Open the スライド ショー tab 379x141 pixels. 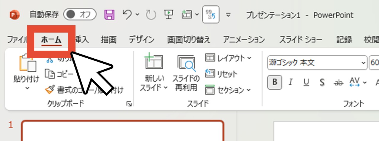pos(301,39)
